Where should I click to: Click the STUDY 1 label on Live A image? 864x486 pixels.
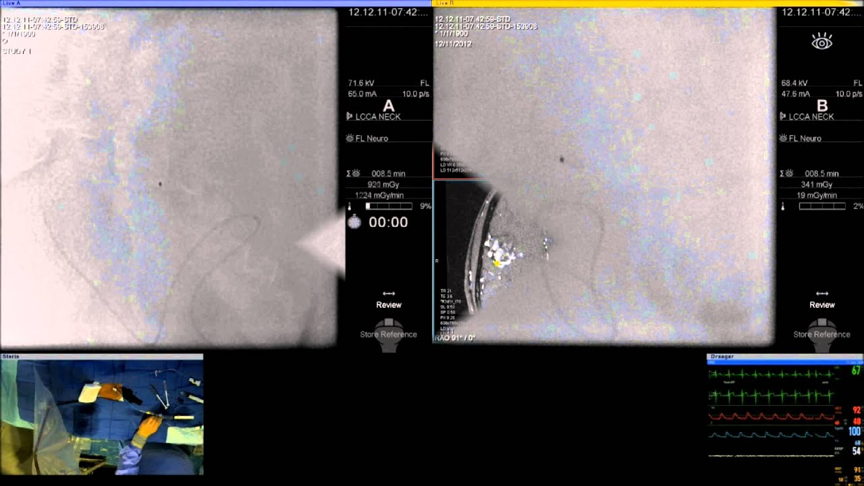pyautogui.click(x=17, y=51)
